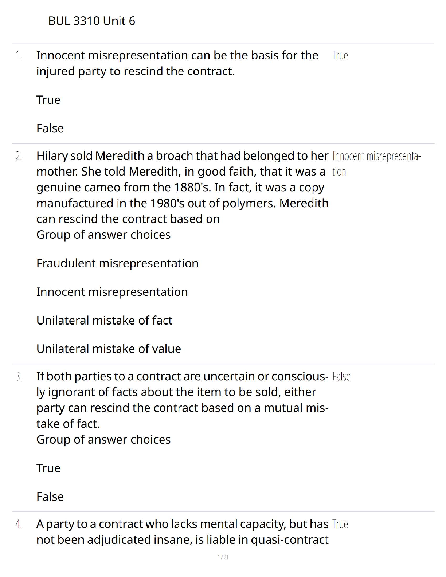The width and height of the screenshot is (446, 577).
Task: Select "True" option under question 3
Action: 48,468
